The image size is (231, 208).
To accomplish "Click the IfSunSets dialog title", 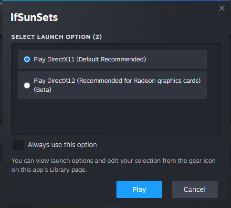I will click(x=34, y=17).
